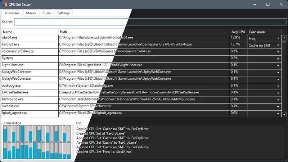The width and height of the screenshot is (288, 162).
Task: Select the voicemeeter8x64.exe process name
Action: [18, 51]
